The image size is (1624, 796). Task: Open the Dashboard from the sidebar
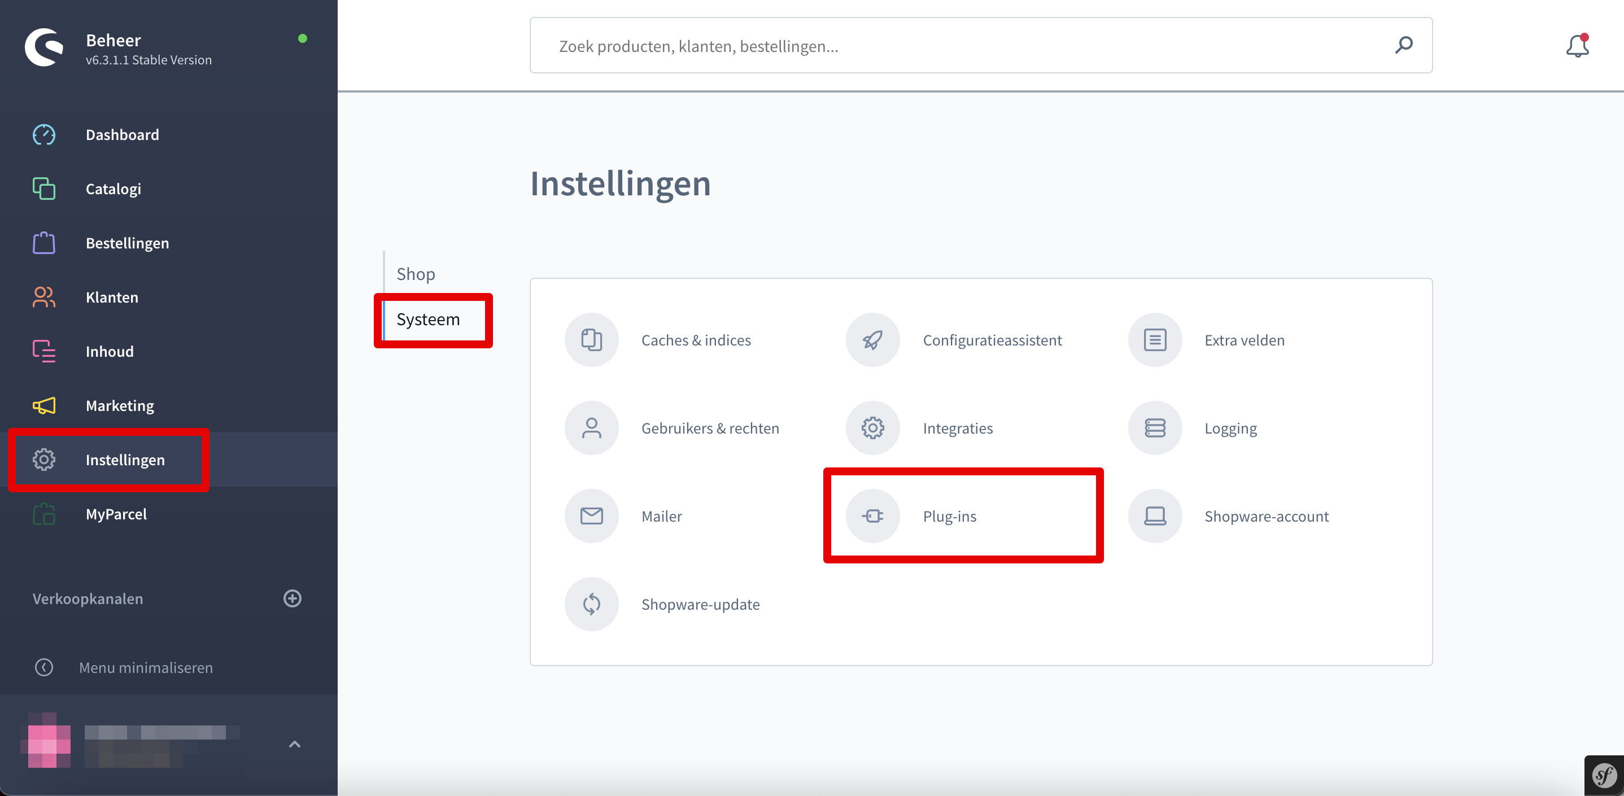pos(43,135)
